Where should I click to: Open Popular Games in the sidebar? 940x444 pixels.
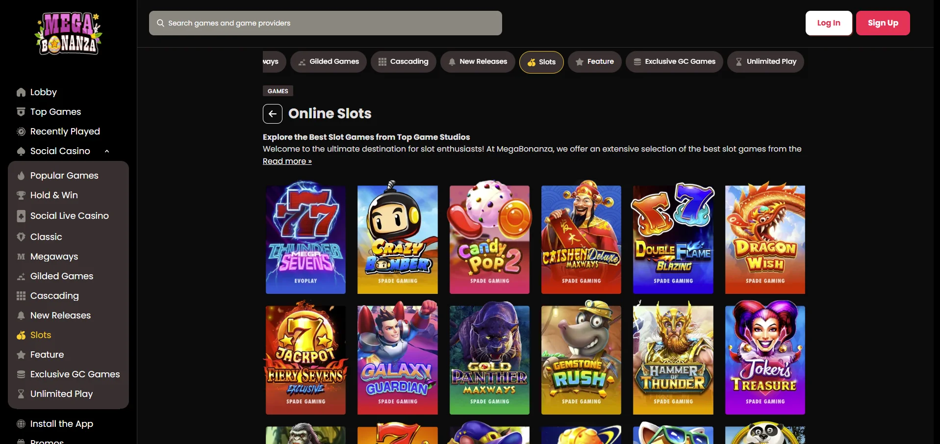coord(64,176)
